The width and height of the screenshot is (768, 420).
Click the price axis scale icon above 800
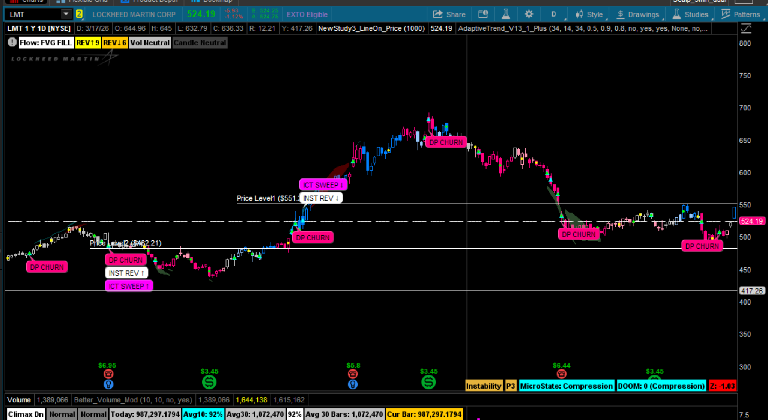point(746,28)
